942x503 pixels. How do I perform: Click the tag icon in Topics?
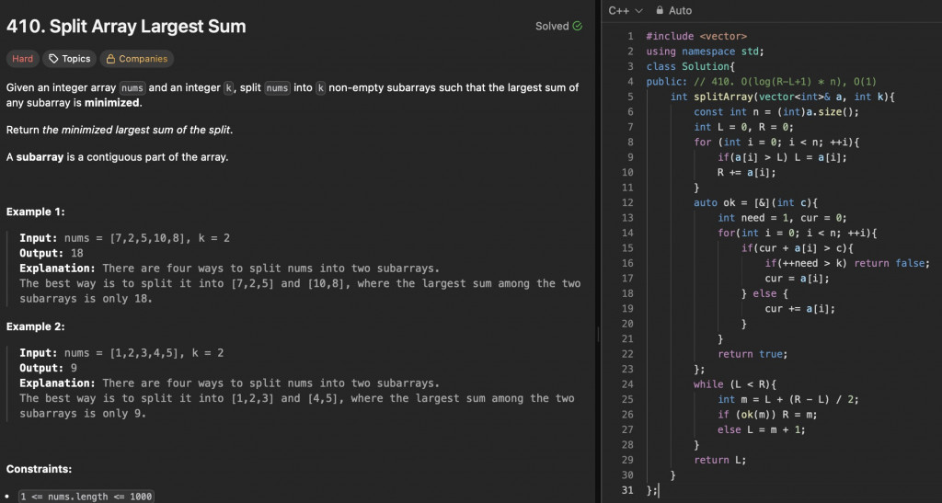coord(53,59)
